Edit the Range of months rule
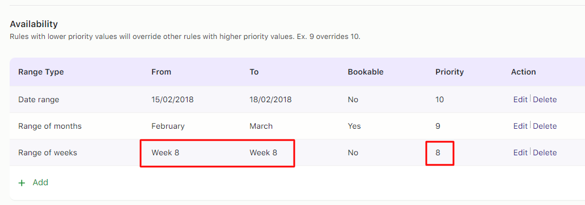Viewport: 585px width, 205px height. coord(520,126)
